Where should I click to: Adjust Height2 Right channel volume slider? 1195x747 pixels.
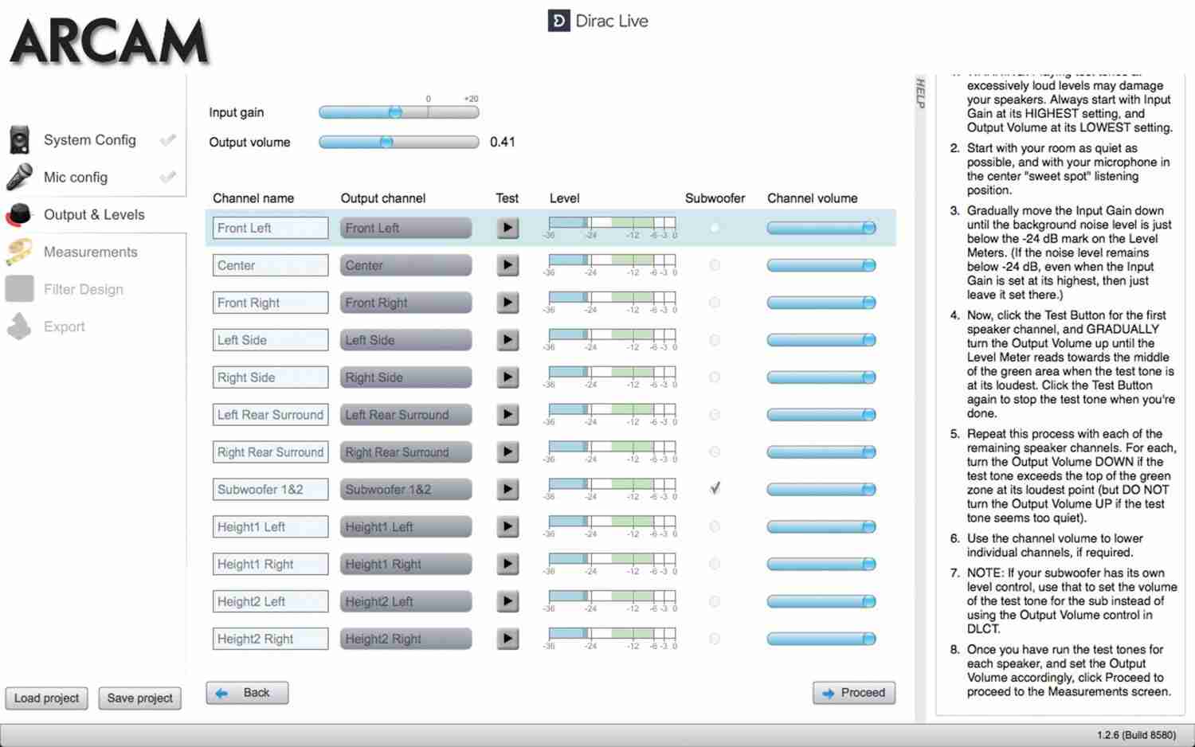point(821,639)
